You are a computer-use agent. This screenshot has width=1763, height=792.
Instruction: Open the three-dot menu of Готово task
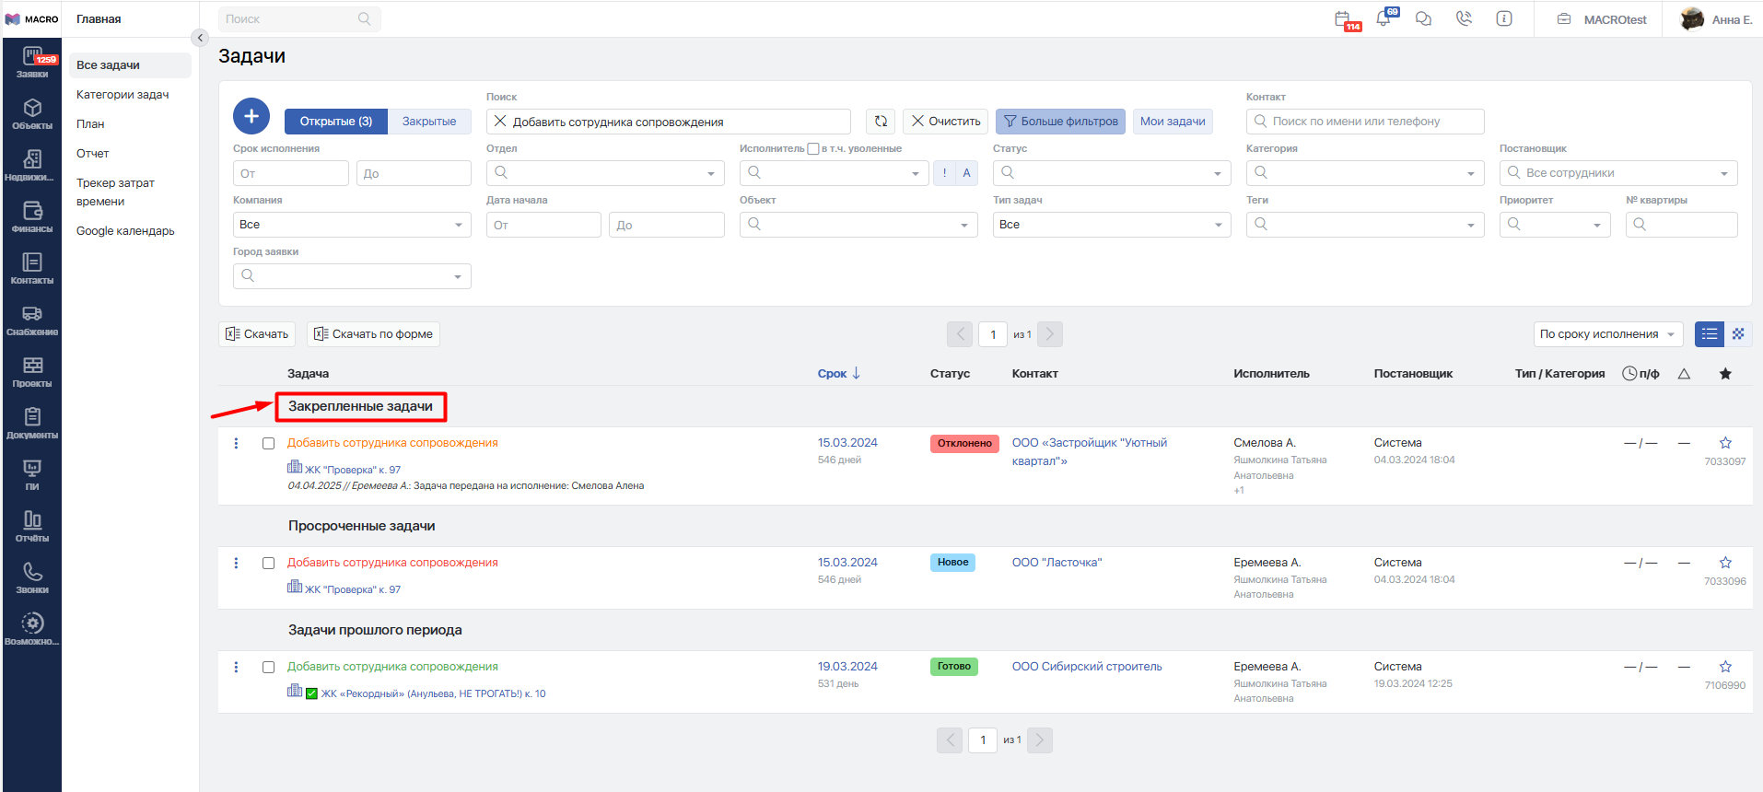pos(237,667)
